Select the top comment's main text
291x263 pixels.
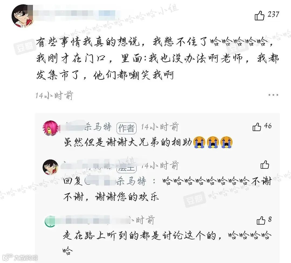coord(157,59)
